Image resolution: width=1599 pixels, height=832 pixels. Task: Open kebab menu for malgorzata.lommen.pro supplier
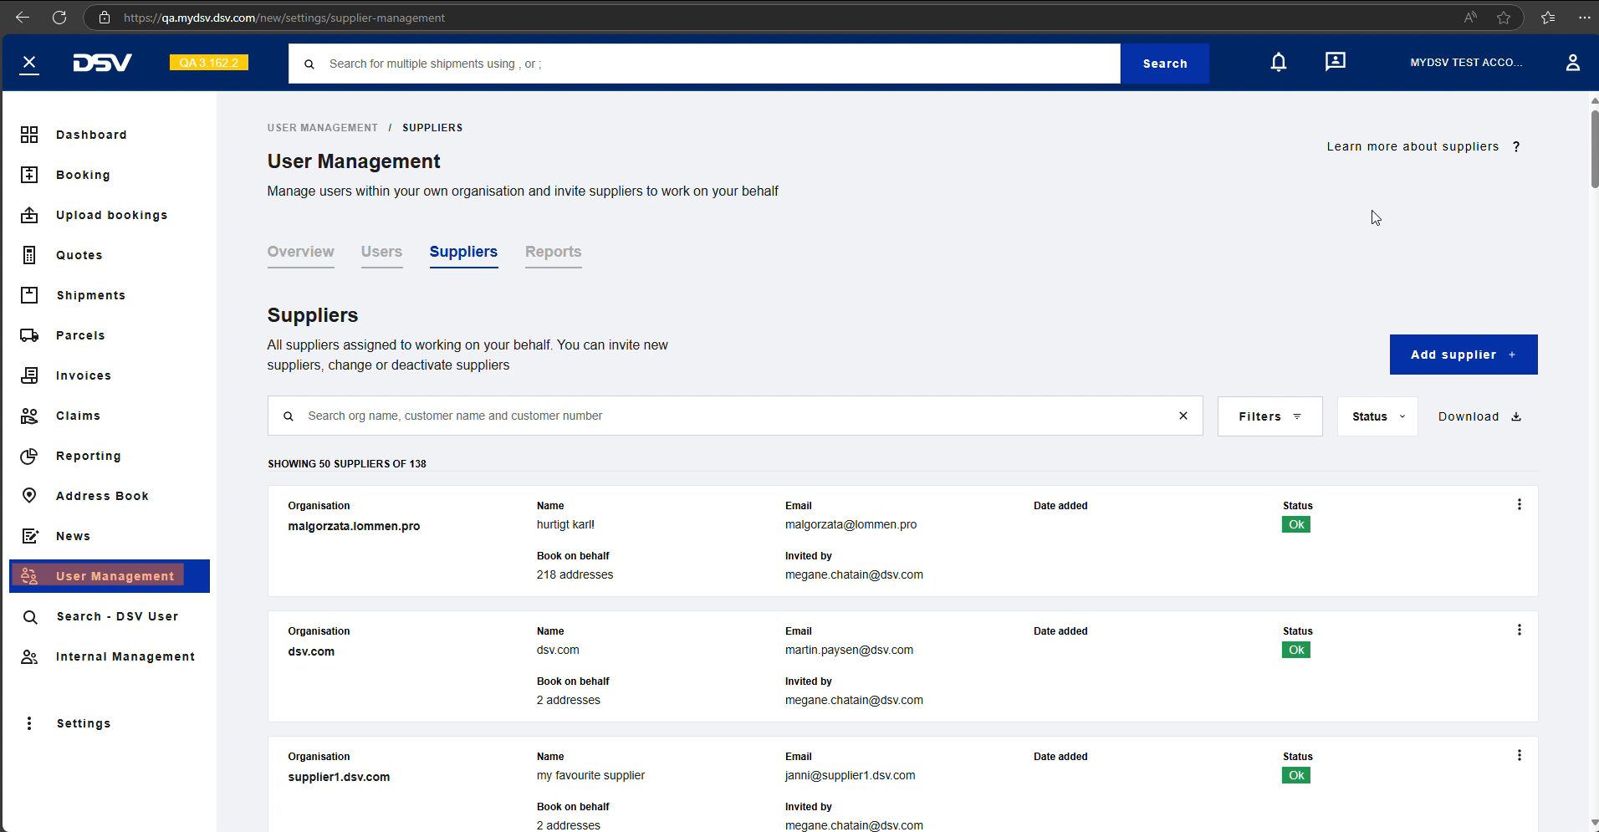1519,504
